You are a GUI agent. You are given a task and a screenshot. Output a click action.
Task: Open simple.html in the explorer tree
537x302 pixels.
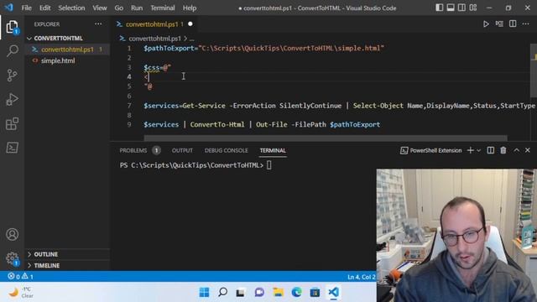pyautogui.click(x=58, y=60)
